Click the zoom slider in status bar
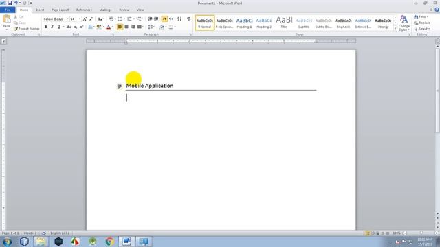440x247 pixels. 421,233
